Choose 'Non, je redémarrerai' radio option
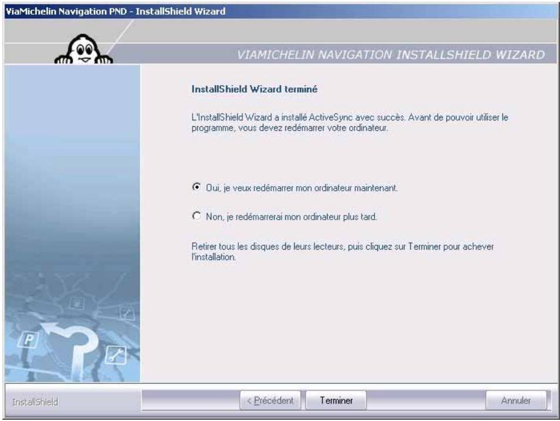Viewport: 560px width, 421px height. coord(197,216)
